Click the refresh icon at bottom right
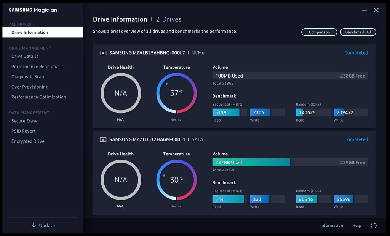The height and width of the screenshot is (236, 390). 374,225
